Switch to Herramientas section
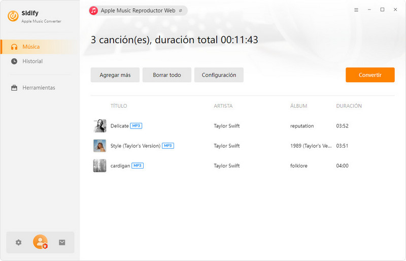Image resolution: width=406 pixels, height=261 pixels. (x=40, y=88)
